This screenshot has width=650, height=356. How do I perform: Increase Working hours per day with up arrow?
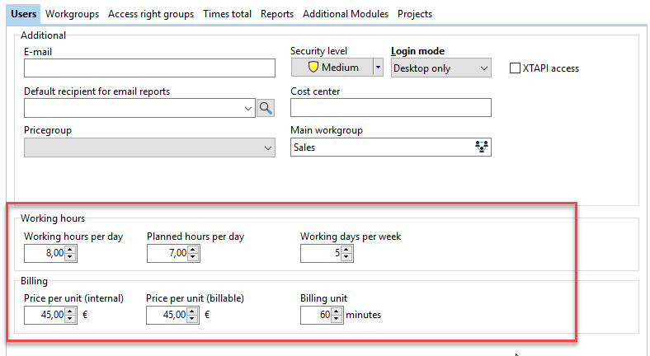(70, 250)
